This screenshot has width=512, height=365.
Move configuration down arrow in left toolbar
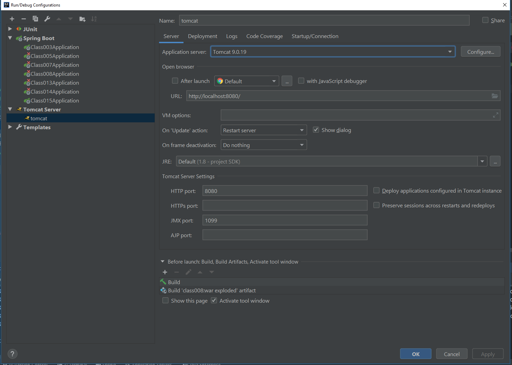70,19
